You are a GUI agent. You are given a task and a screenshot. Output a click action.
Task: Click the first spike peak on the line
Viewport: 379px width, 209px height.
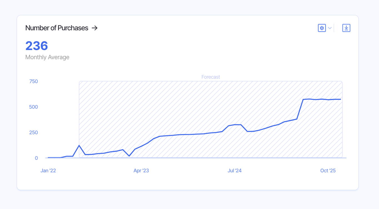79,145
